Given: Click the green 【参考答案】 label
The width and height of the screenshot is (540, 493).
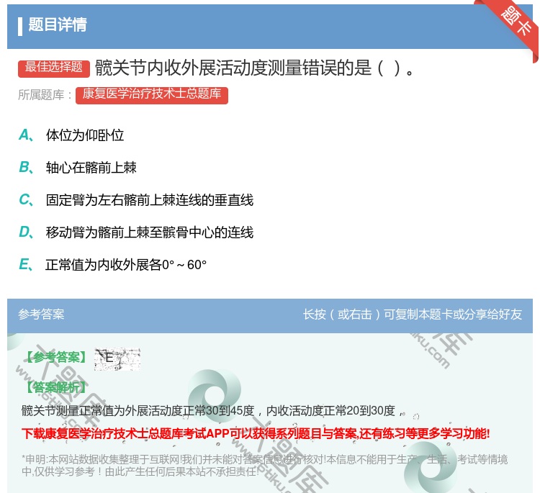Looking at the screenshot, I should pos(56,358).
